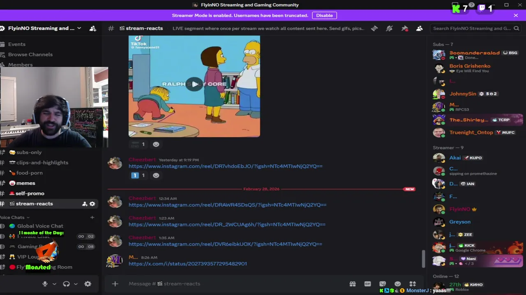Toggle member list visibility icon
The width and height of the screenshot is (526, 295).
click(420, 28)
